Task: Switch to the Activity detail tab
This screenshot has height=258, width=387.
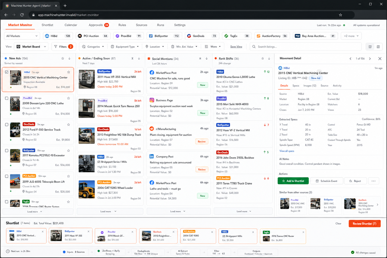Action: pos(337,86)
